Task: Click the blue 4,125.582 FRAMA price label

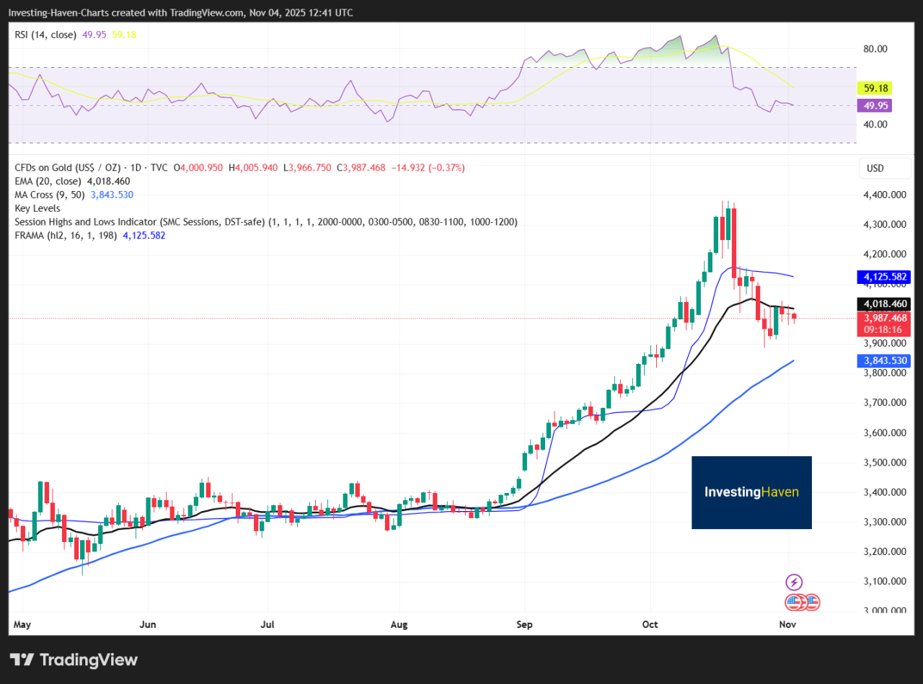Action: pos(883,277)
